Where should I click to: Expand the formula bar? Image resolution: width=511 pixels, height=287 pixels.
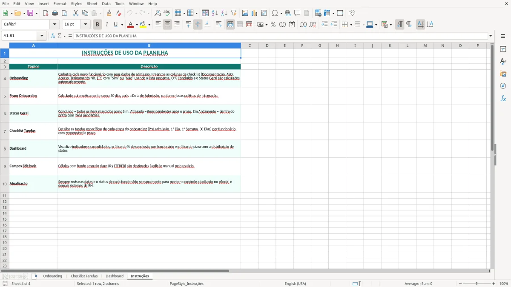click(491, 36)
